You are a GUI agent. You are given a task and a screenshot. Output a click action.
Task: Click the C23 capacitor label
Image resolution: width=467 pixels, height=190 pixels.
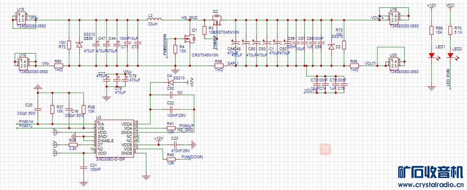coord(175,138)
